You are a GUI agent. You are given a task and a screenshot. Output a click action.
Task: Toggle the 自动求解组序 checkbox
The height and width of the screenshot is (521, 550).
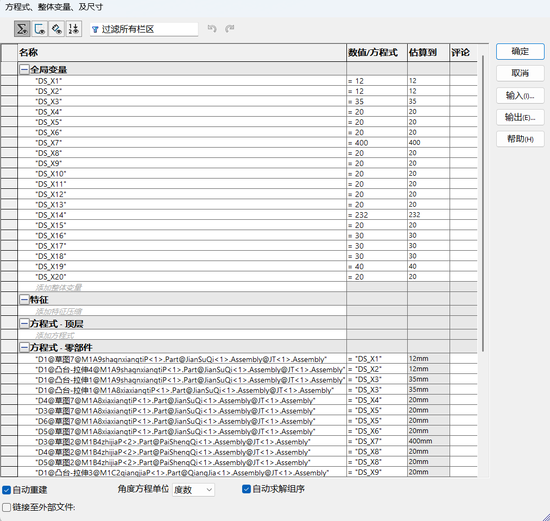click(x=246, y=489)
